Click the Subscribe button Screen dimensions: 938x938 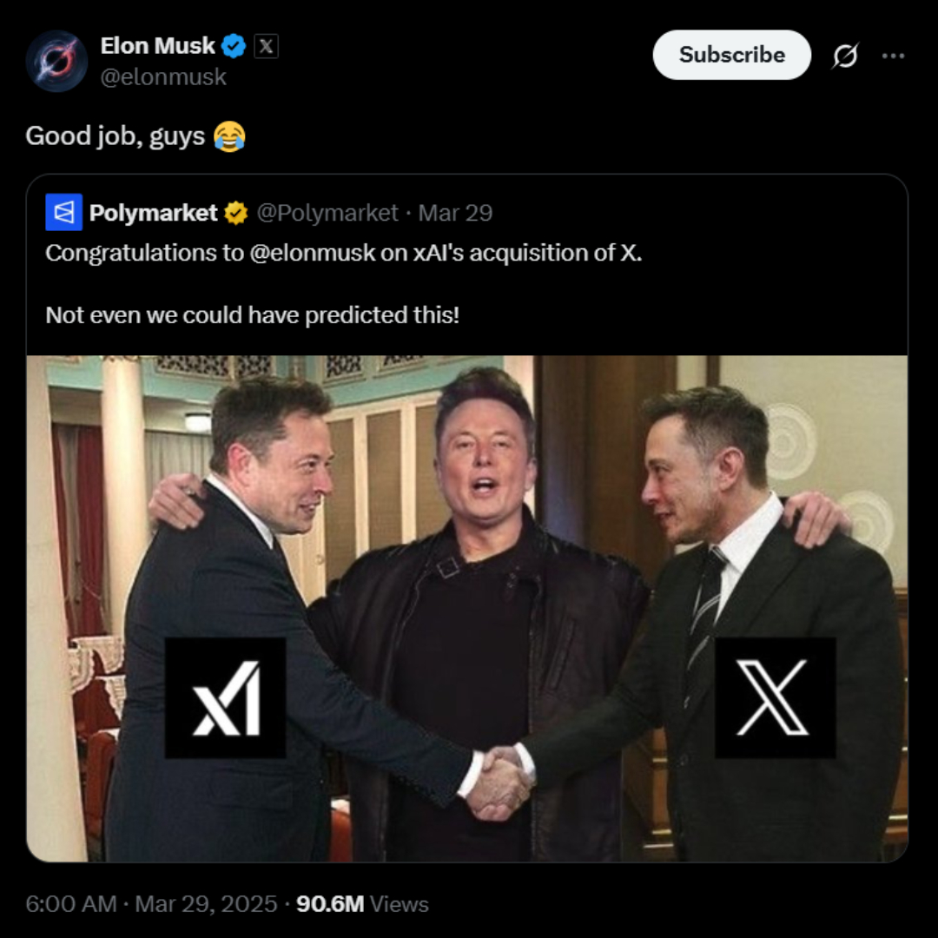tap(731, 55)
